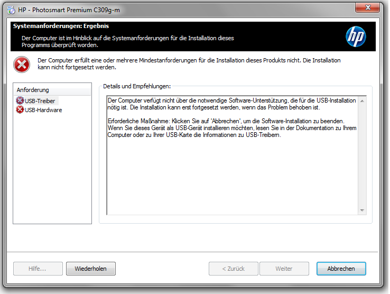
Task: Click the red error icon beside USB-Treiber
Action: [20, 100]
